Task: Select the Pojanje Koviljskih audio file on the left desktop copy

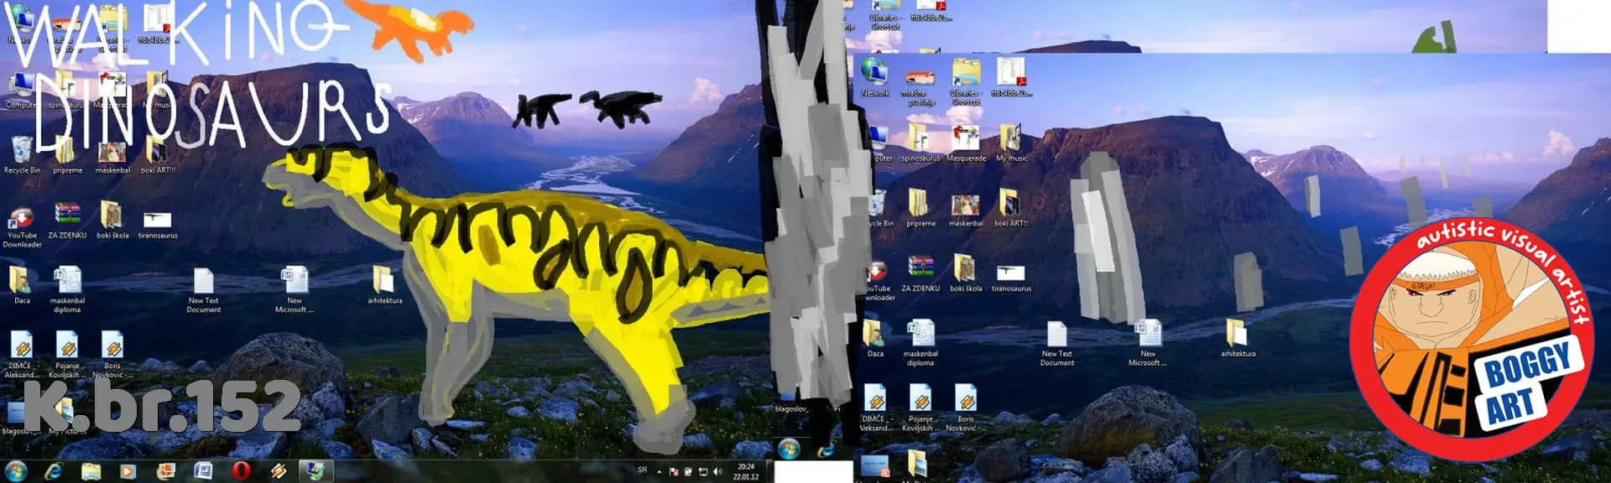Action: 67,355
